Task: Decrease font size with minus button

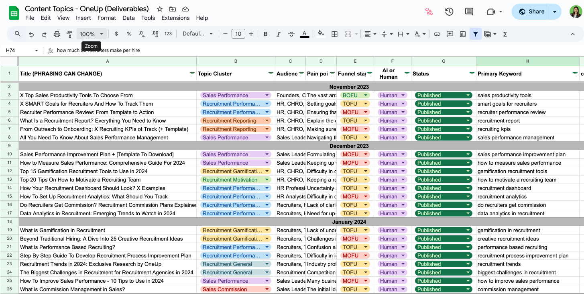Action: (225, 34)
